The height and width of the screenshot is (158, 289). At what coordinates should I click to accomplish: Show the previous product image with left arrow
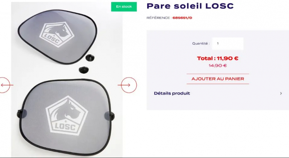[x=5, y=85]
